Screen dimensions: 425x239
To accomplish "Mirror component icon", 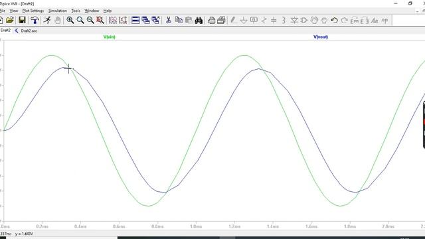I will pos(365,20).
